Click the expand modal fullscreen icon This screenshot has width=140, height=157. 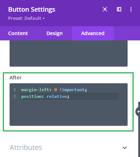click(105, 9)
